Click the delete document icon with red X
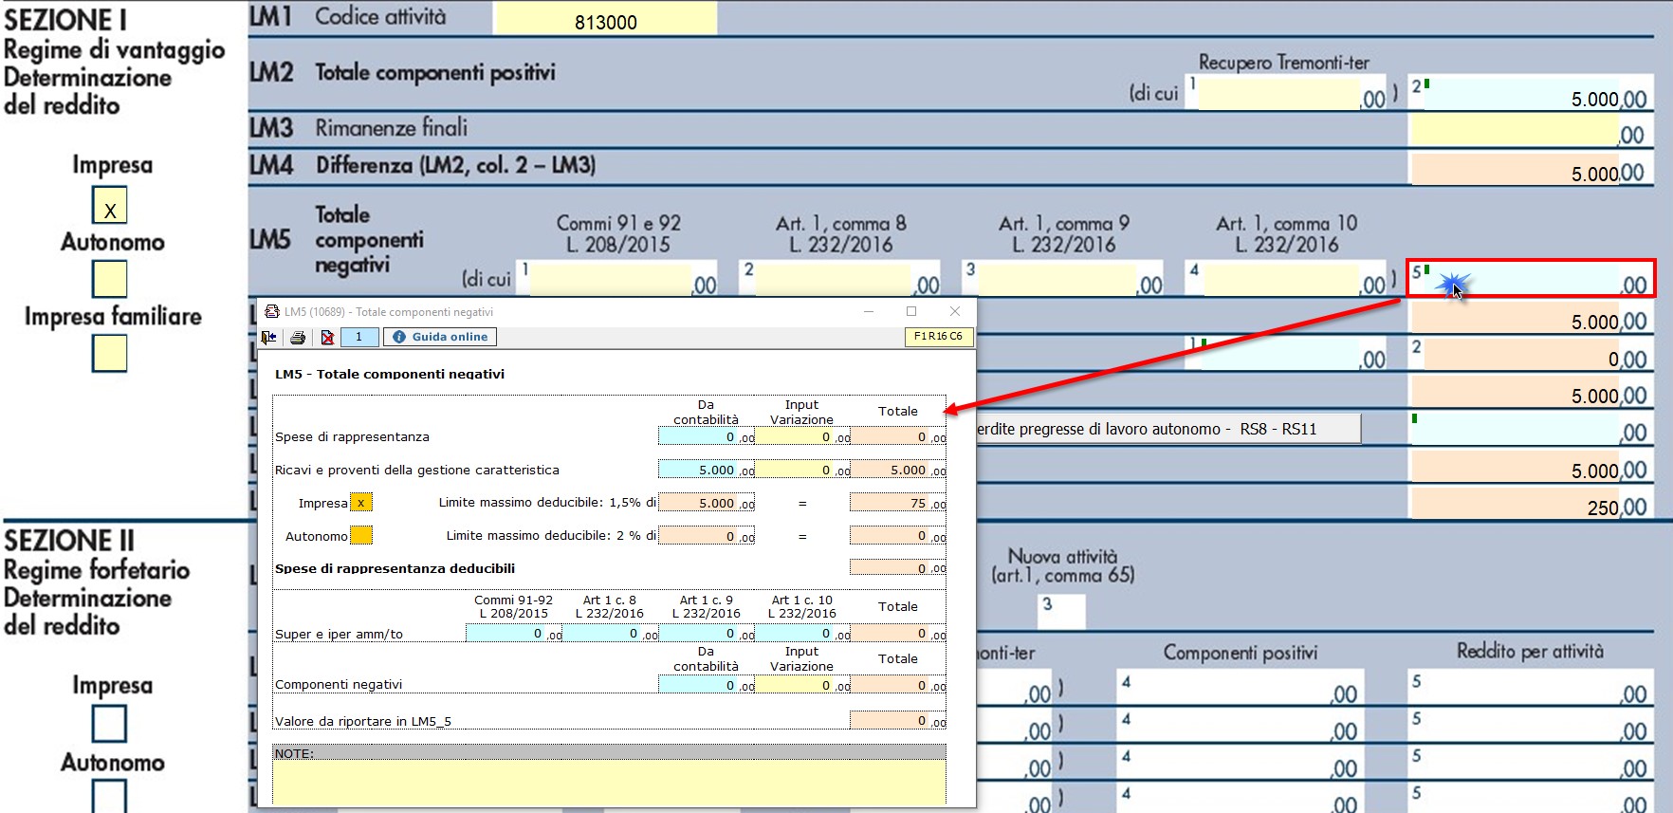This screenshot has width=1673, height=813. (327, 337)
